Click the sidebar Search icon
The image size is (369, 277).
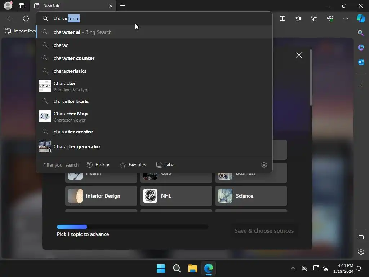coord(360,33)
